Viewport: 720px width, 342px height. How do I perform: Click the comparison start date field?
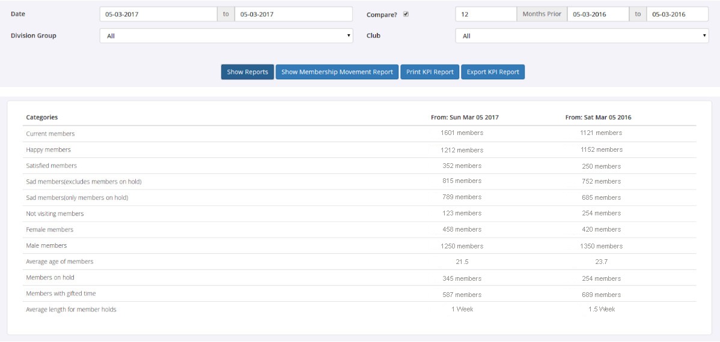(597, 14)
